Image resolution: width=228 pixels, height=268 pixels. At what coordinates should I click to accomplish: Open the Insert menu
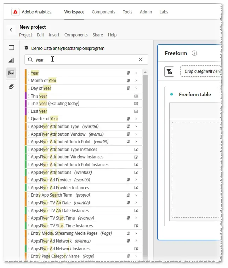coord(54,35)
